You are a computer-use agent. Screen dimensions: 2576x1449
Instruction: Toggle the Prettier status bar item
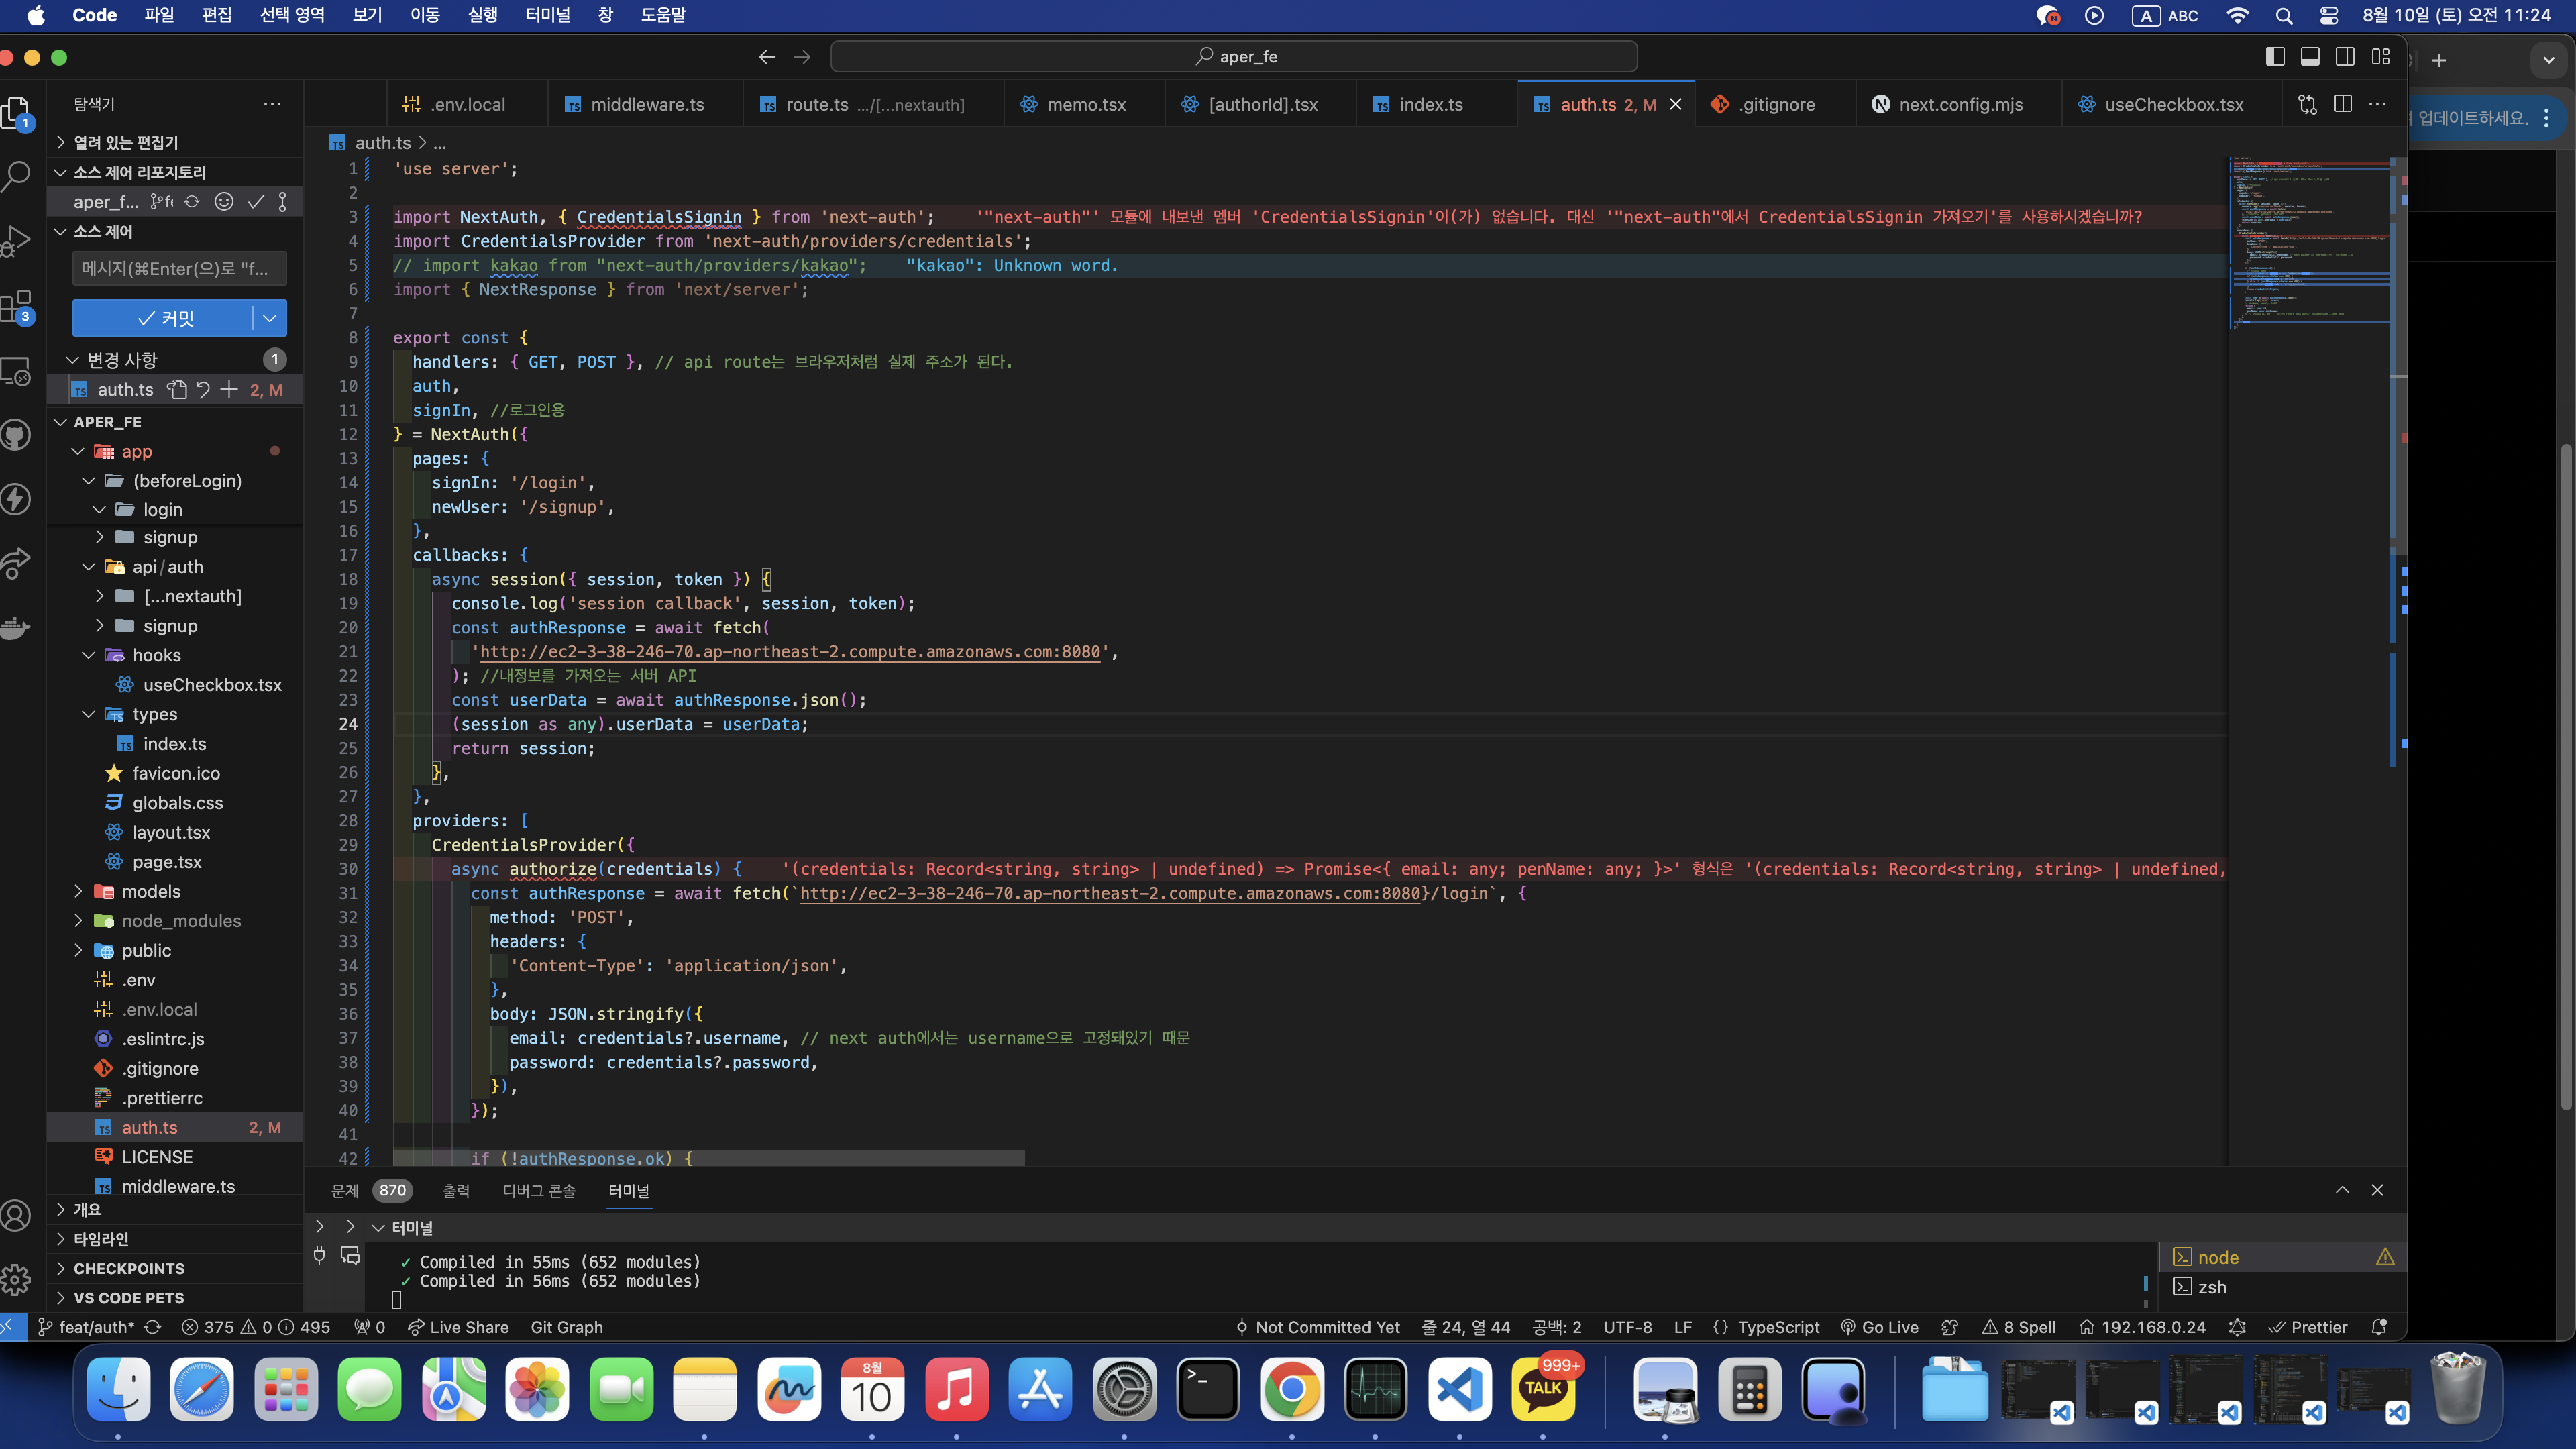(2308, 1327)
